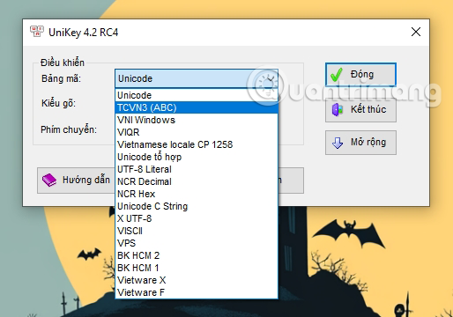Image resolution: width=453 pixels, height=317 pixels.
Task: Click the green checkmark icon on Đóng
Action: click(x=336, y=75)
